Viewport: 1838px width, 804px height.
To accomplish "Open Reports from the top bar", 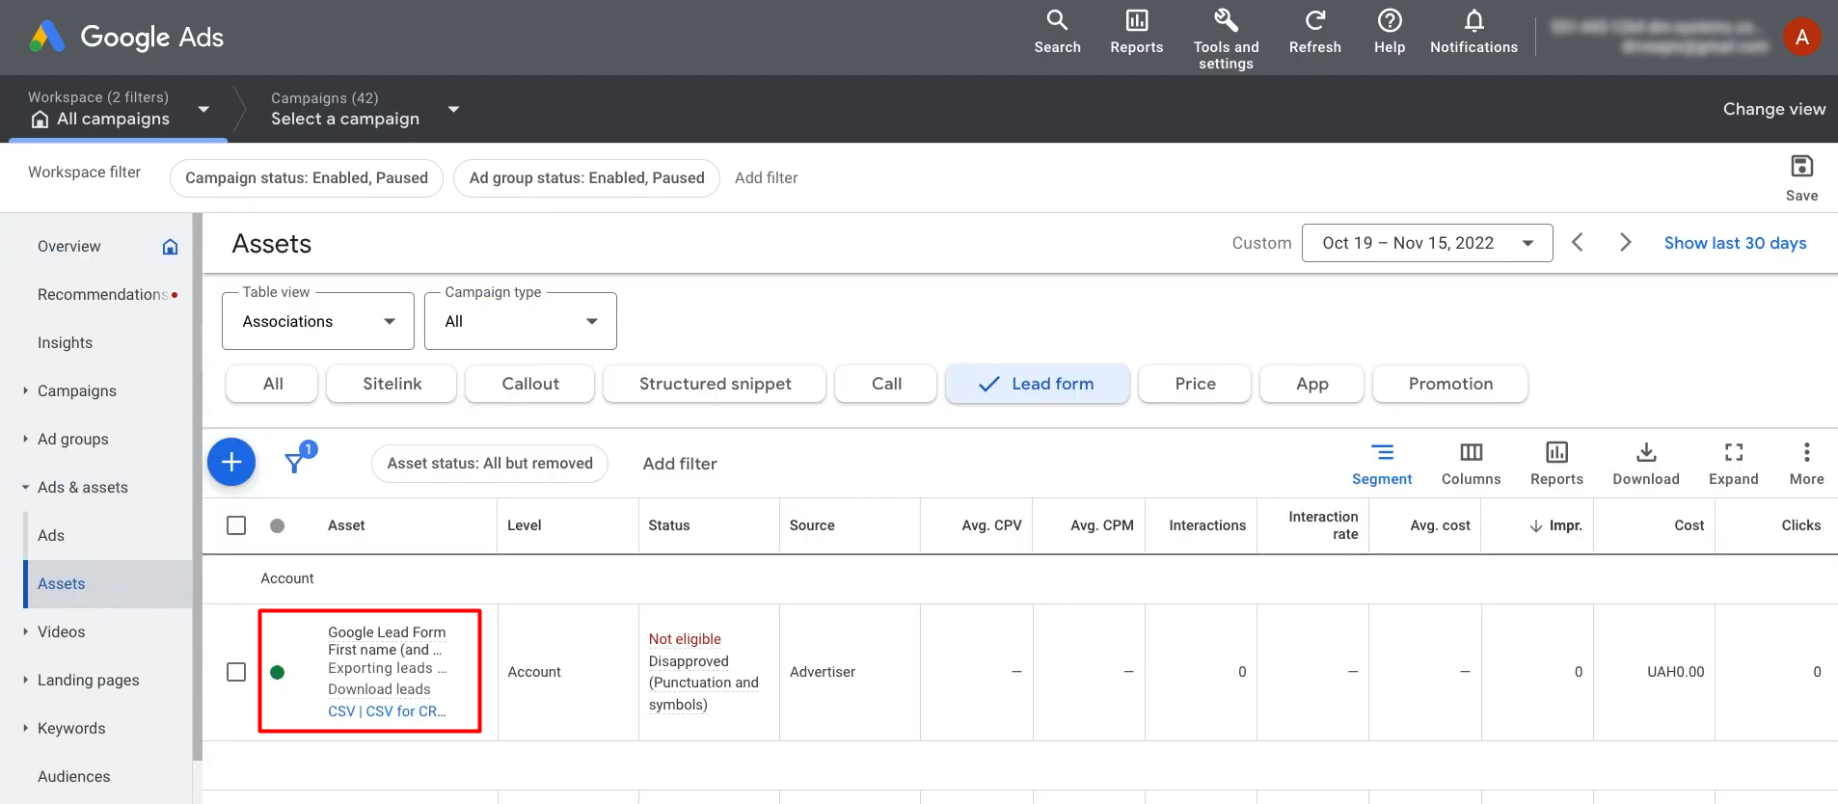I will [1136, 32].
